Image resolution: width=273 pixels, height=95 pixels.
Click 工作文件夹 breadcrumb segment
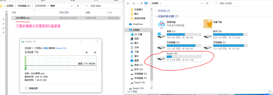pos(40,6)
